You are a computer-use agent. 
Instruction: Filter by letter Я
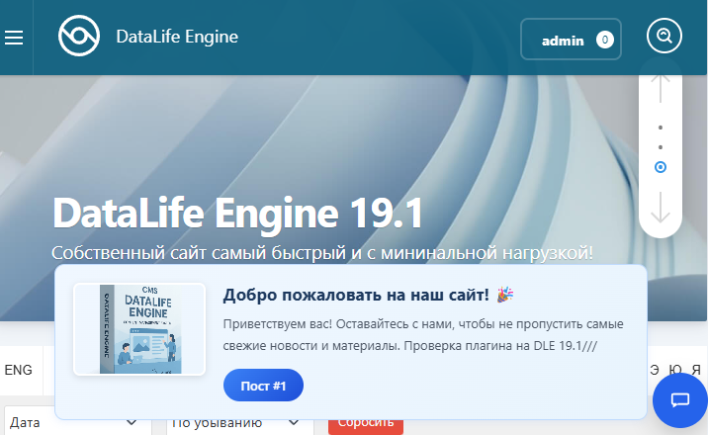click(696, 370)
